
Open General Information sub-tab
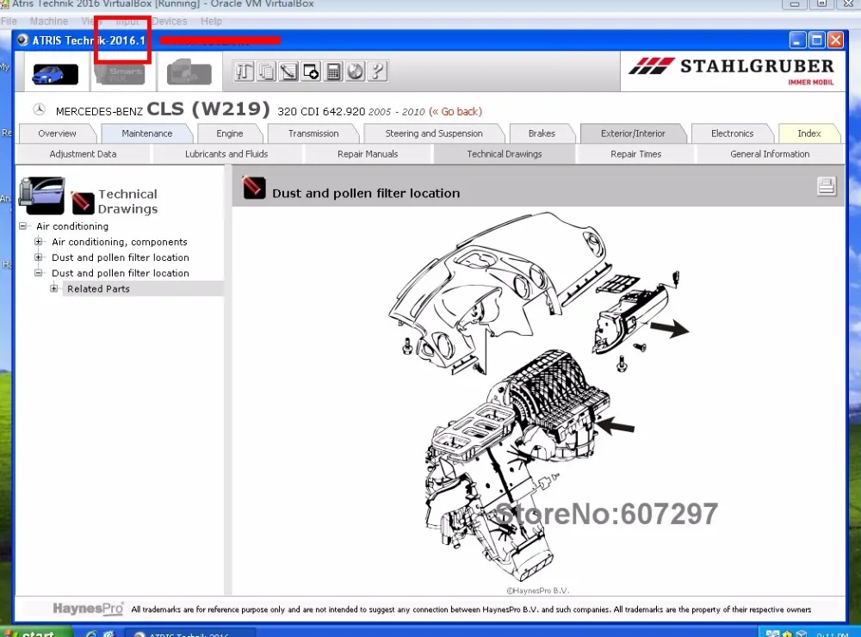(x=769, y=154)
